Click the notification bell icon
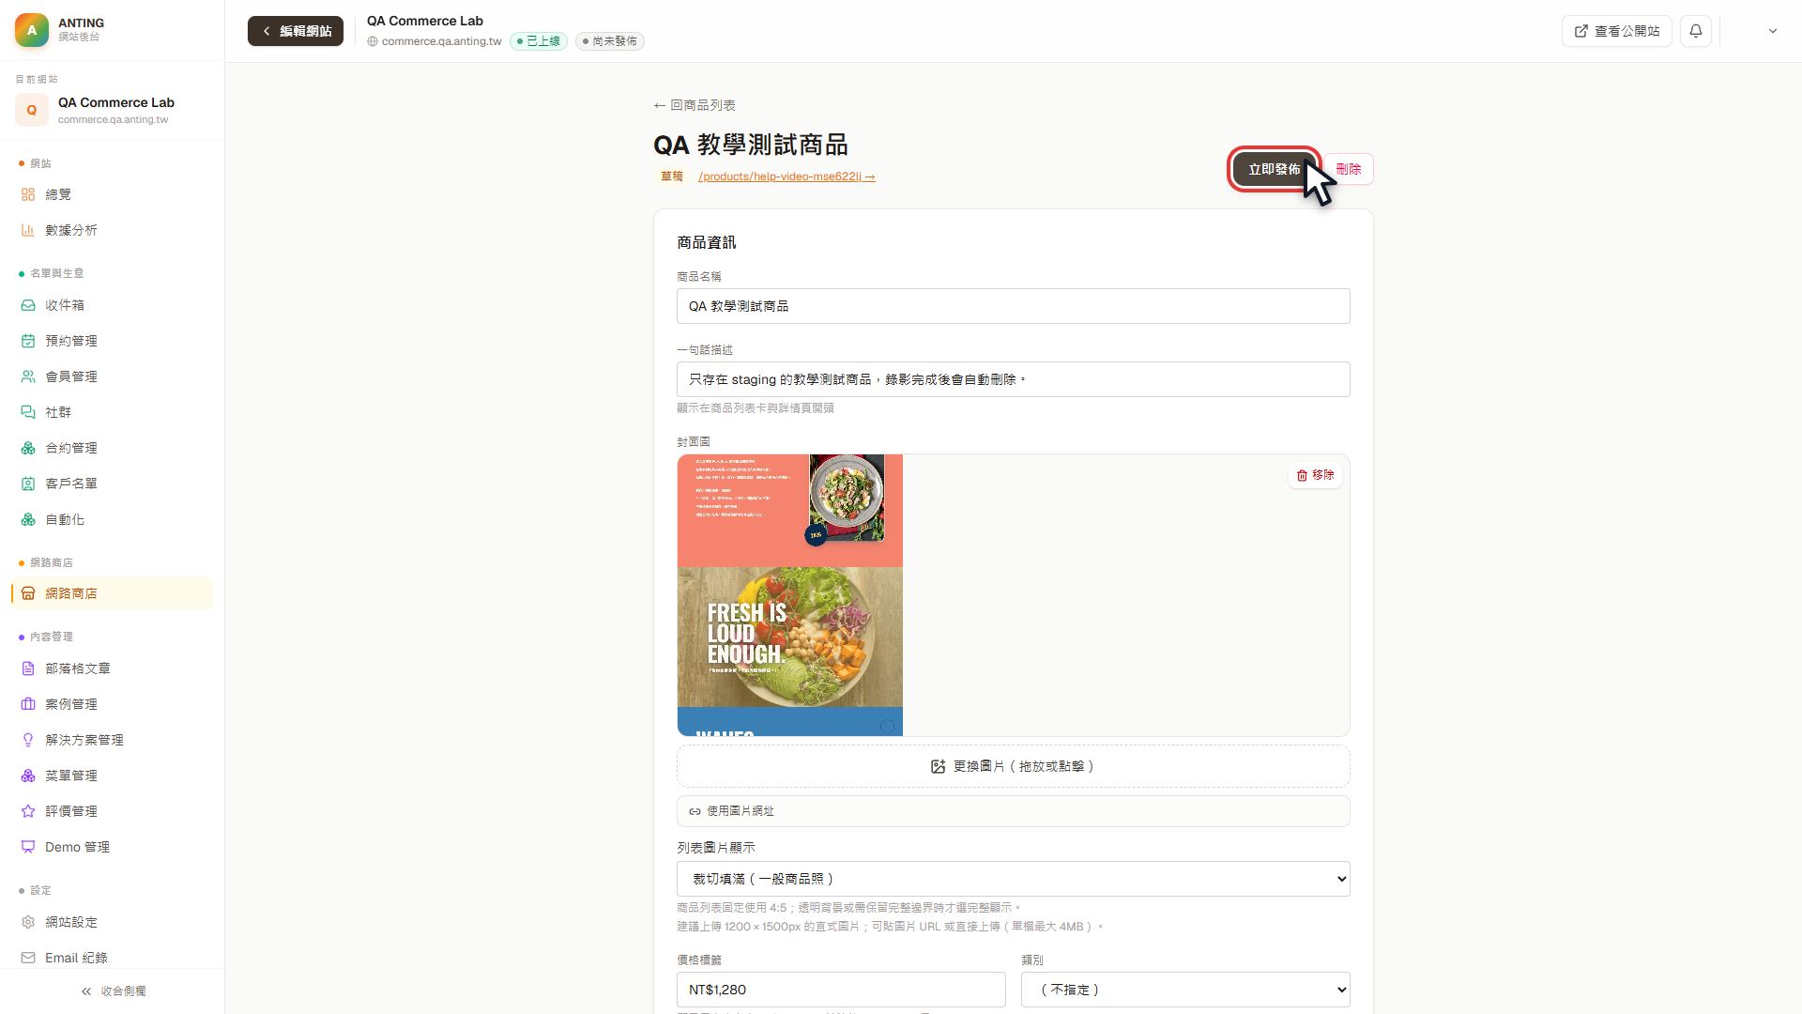This screenshot has height=1014, width=1802. (1696, 31)
